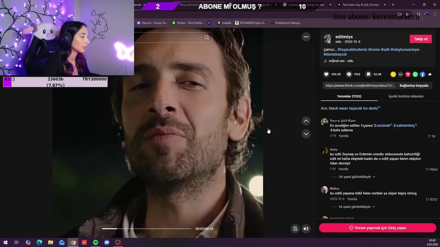The height and width of the screenshot is (247, 440).
Task: Open comments via the speech bubble icon
Action: 349,74
